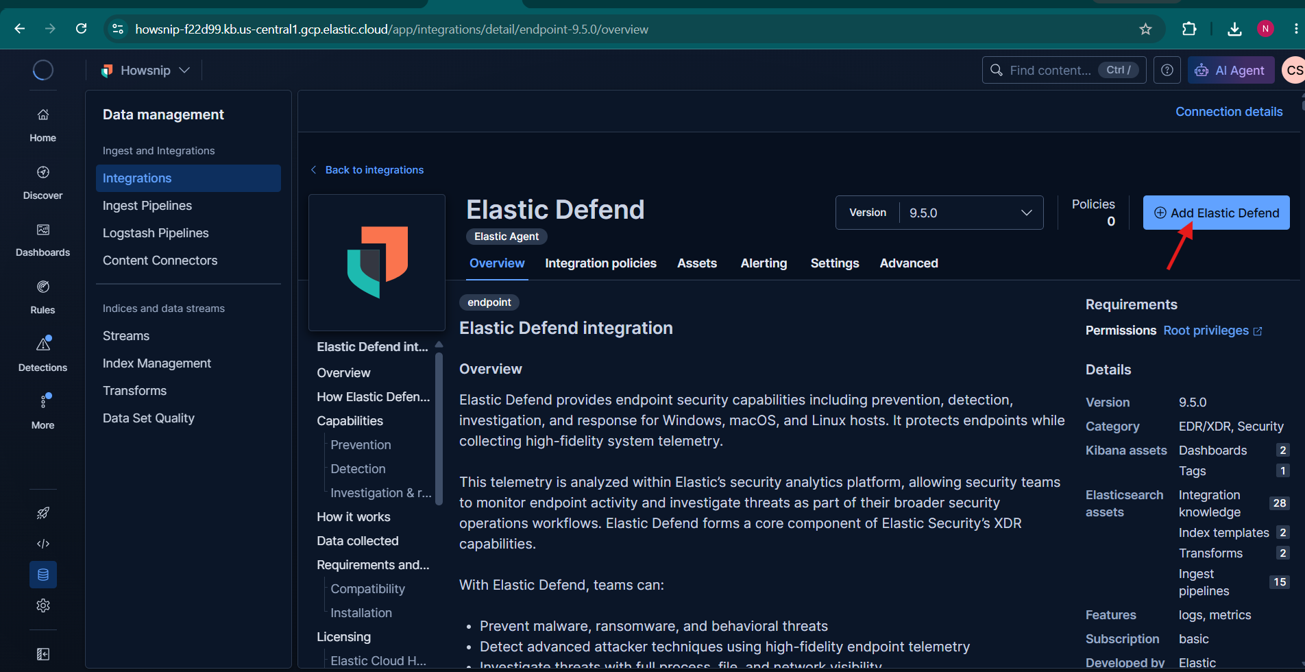Jump to Installation in table of contents
This screenshot has height=672, width=1305.
pyautogui.click(x=361, y=613)
